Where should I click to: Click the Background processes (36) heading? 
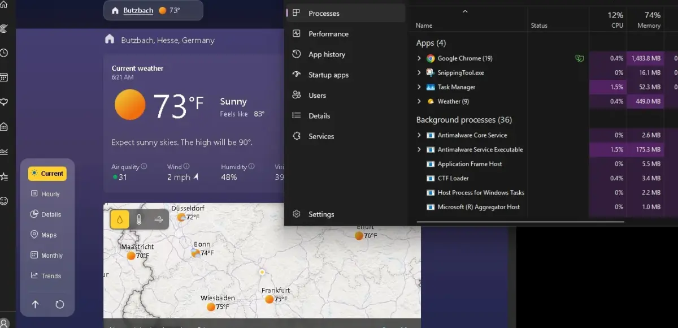tap(464, 120)
